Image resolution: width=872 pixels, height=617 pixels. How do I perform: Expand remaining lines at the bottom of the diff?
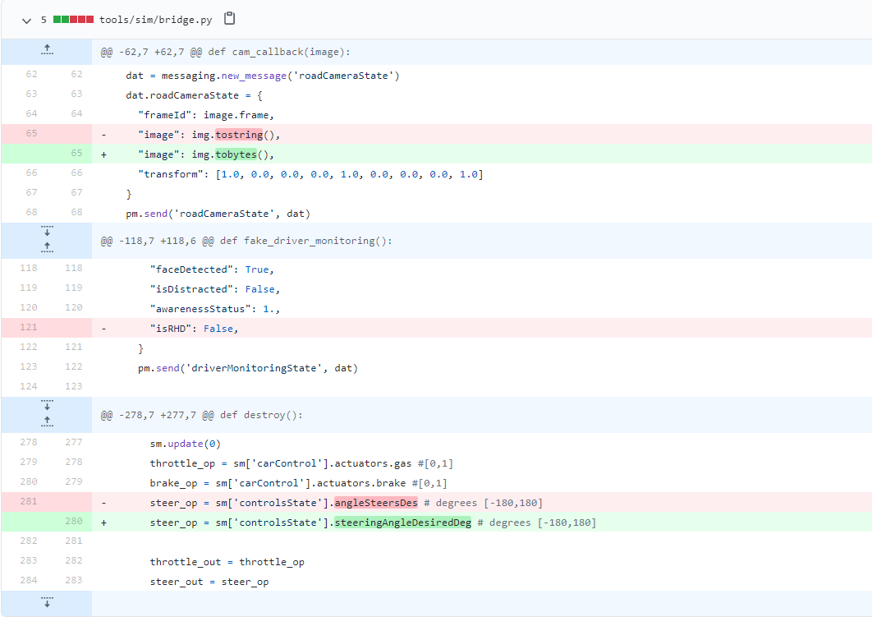47,602
